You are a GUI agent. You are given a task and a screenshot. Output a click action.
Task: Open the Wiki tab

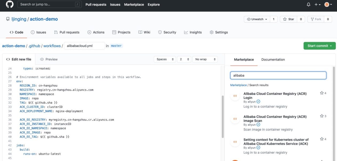144,32
